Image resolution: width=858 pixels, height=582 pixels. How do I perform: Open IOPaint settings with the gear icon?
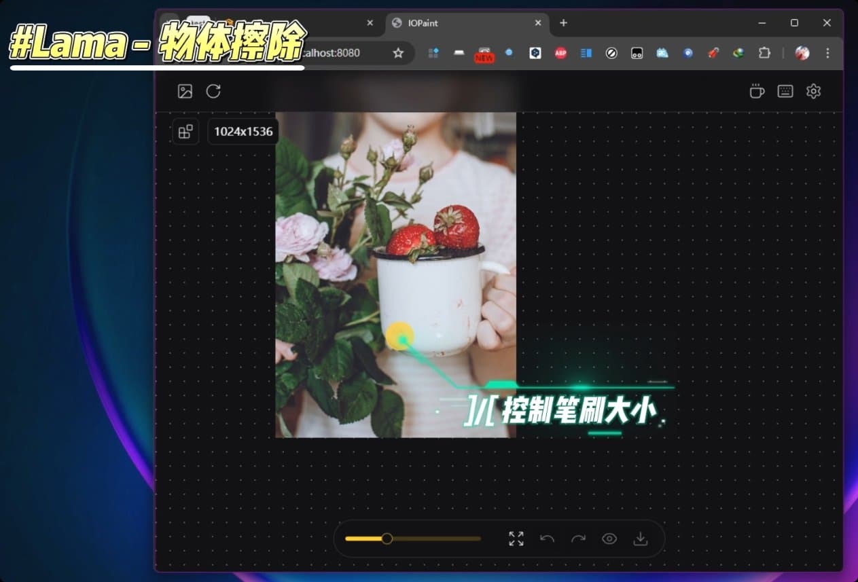click(814, 91)
